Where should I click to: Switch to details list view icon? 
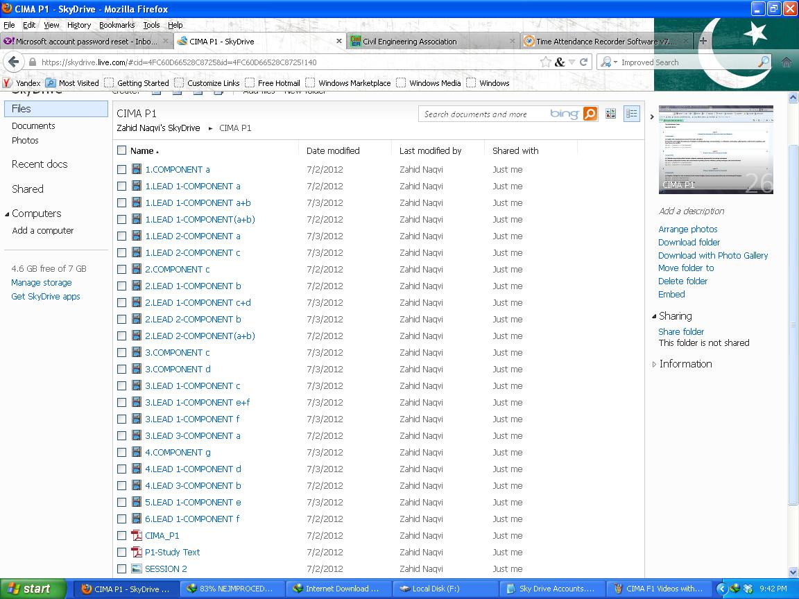(x=631, y=114)
